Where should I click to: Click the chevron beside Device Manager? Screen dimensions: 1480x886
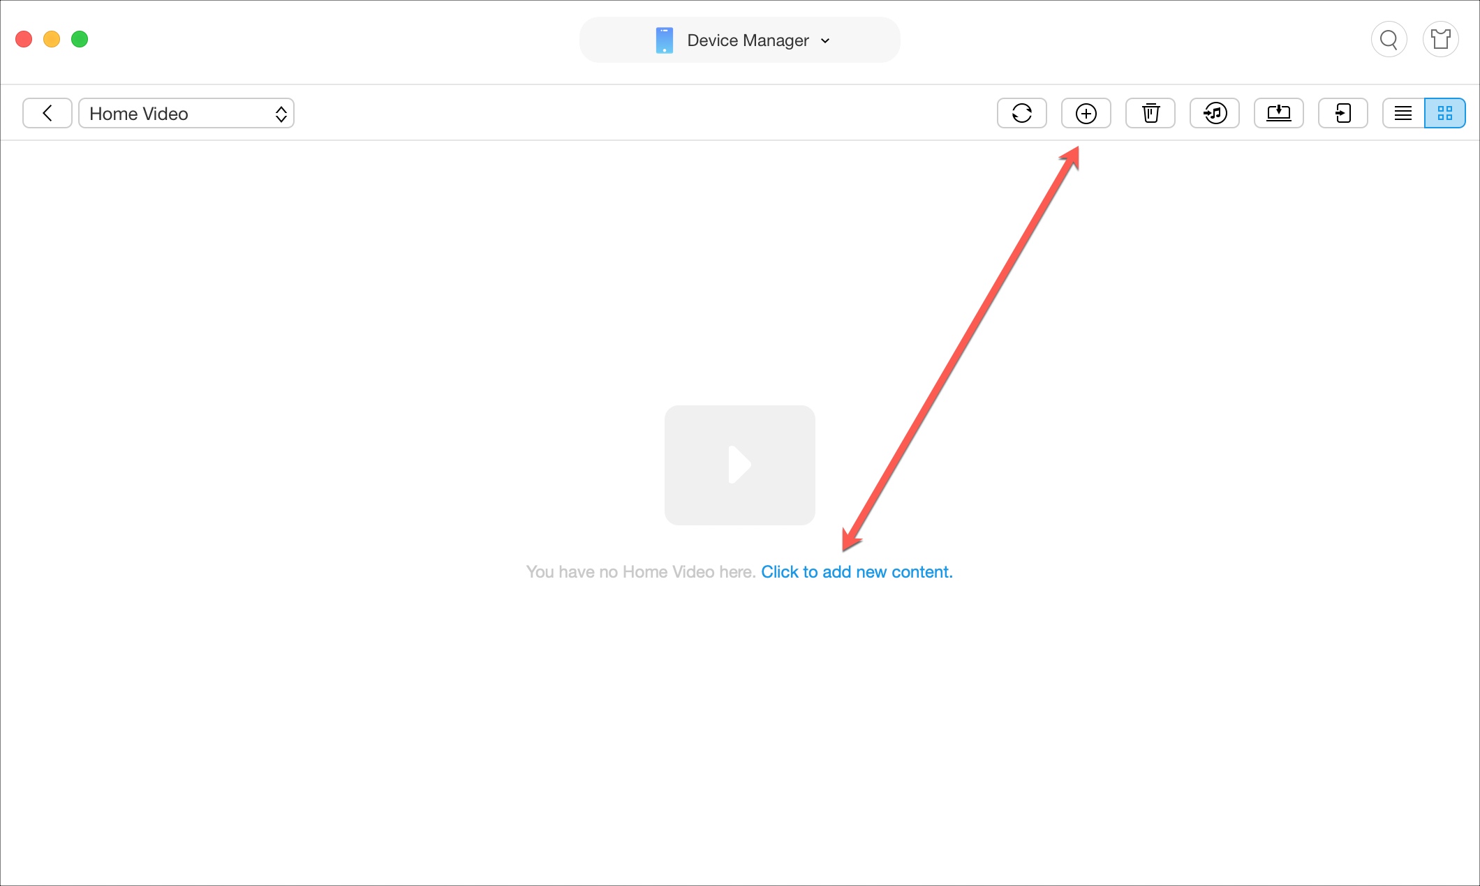825,41
